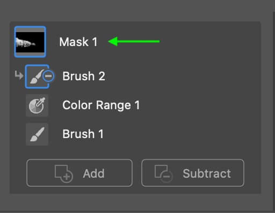Click the green arrow pointing at Mask 1
The width and height of the screenshot is (275, 213).
(134, 41)
